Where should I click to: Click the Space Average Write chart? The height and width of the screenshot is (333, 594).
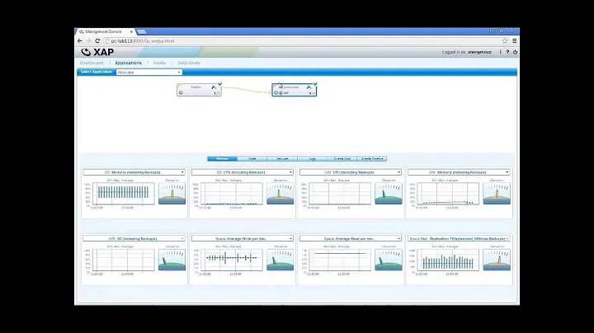[232, 260]
